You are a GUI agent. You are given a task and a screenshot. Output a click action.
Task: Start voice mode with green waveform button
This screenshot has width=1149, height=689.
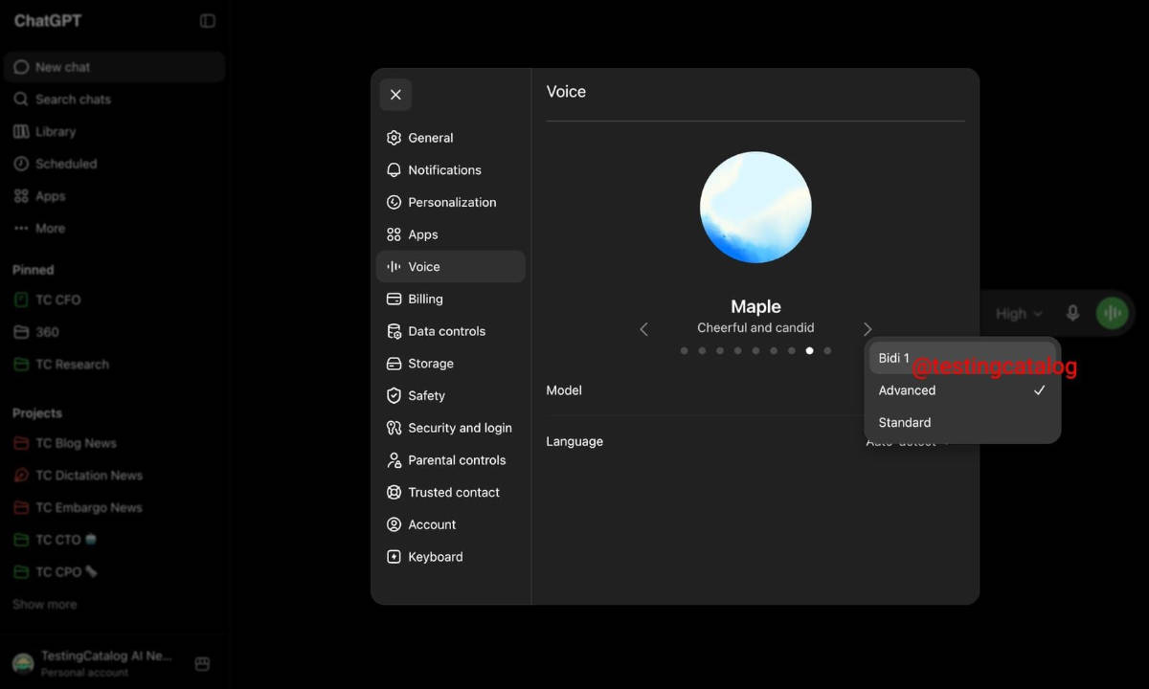coord(1112,313)
